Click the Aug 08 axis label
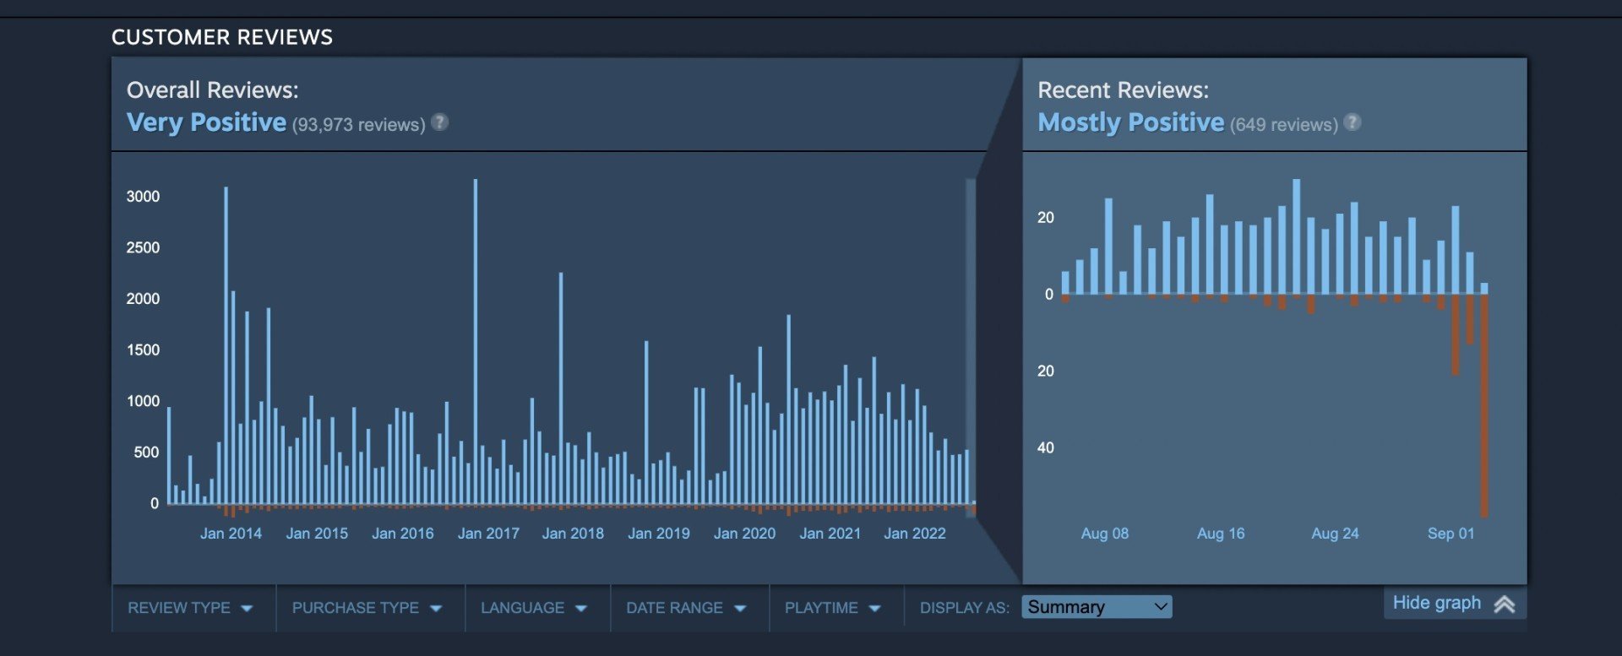Image resolution: width=1622 pixels, height=656 pixels. coord(1105,534)
